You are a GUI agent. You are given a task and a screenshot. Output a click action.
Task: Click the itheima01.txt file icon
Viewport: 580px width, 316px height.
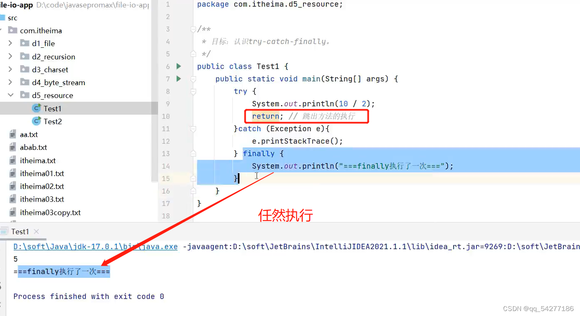pyautogui.click(x=12, y=173)
